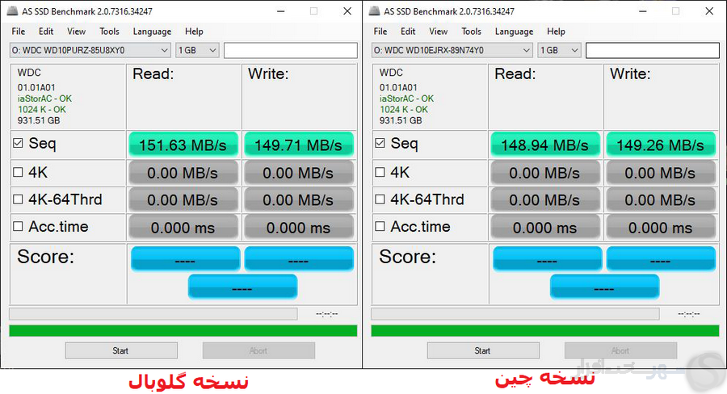Click the empty text field in left window
The width and height of the screenshot is (727, 394).
[x=291, y=50]
